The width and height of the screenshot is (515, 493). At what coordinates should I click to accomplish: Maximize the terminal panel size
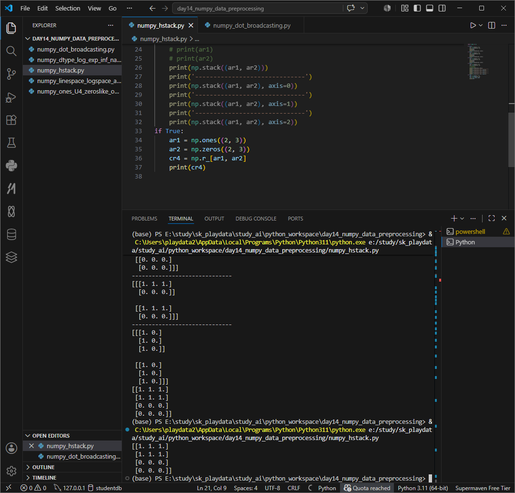point(491,218)
